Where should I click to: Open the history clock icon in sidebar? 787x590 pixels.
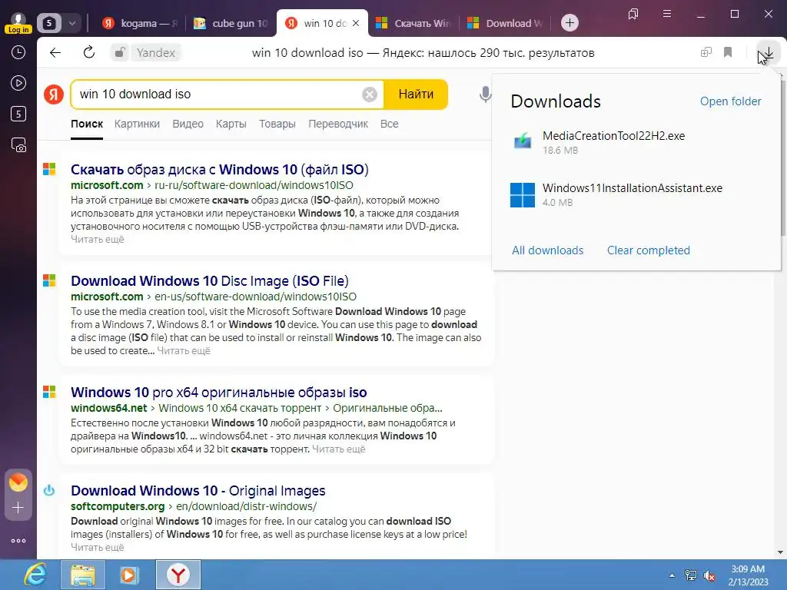18,52
